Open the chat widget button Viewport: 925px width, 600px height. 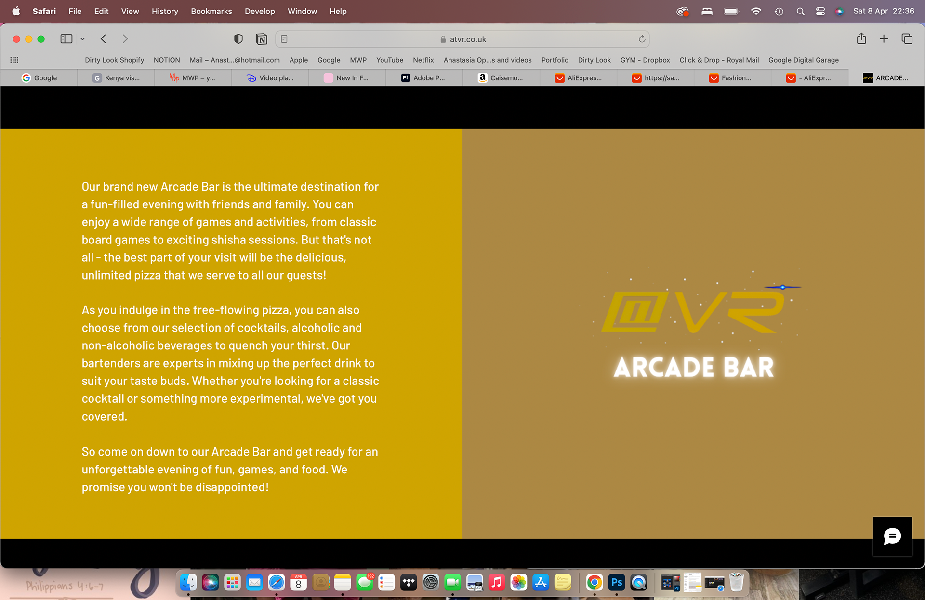point(892,536)
